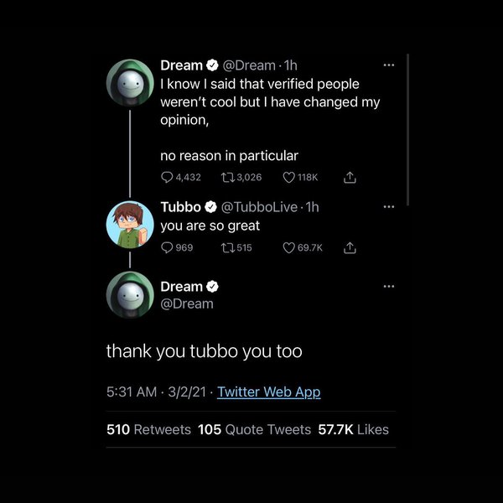Open Dream's avatar in the top tweet

point(130,82)
